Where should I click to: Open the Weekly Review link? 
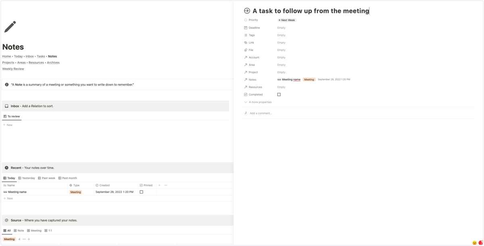pos(13,69)
